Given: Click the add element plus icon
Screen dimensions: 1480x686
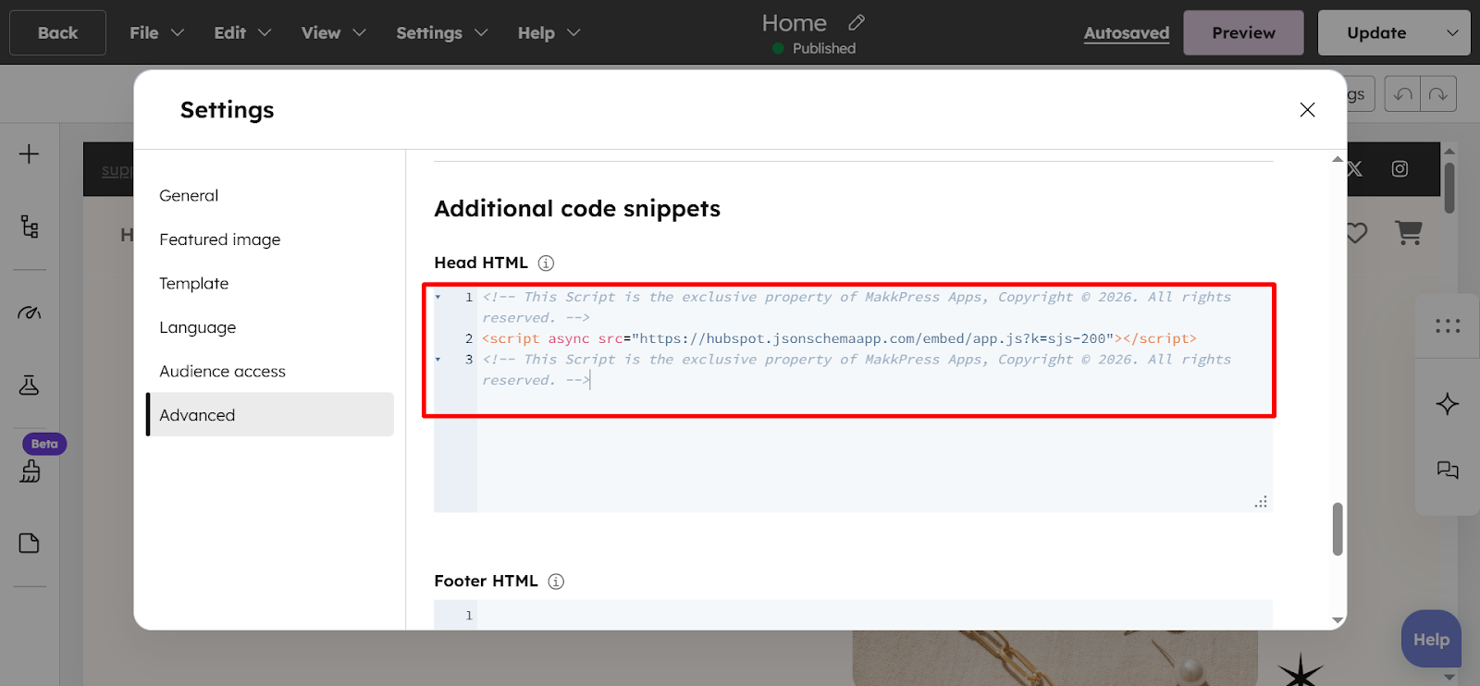Looking at the screenshot, I should 29,153.
